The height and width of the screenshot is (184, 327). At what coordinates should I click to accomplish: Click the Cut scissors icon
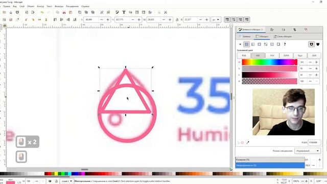pos(64,12)
